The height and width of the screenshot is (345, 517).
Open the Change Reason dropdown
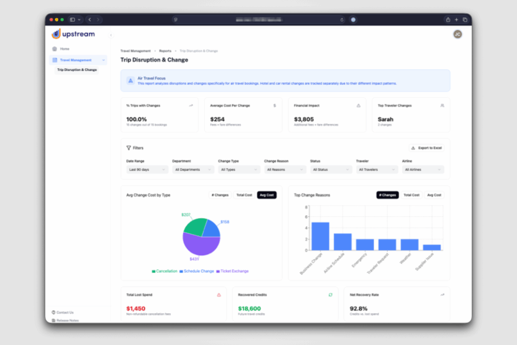(x=285, y=170)
